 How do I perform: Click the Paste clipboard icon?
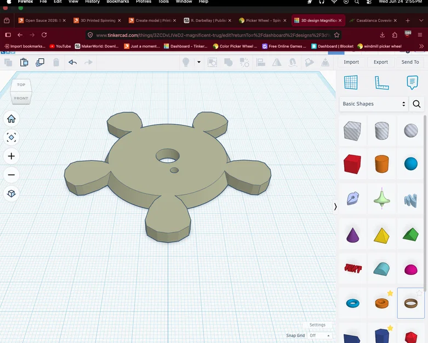coord(24,63)
